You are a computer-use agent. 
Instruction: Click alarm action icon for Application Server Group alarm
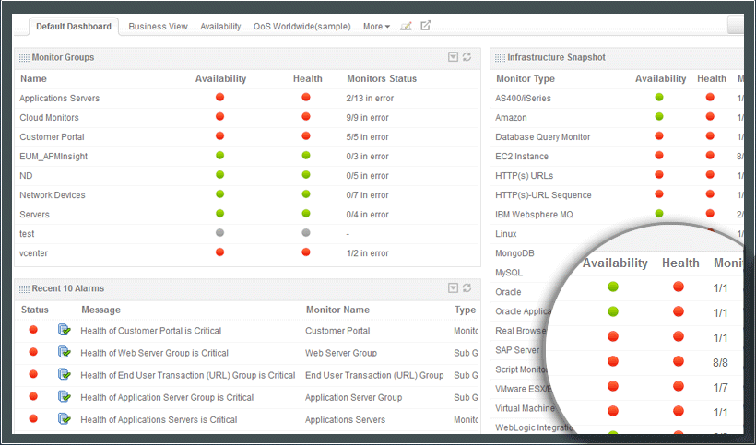65,396
